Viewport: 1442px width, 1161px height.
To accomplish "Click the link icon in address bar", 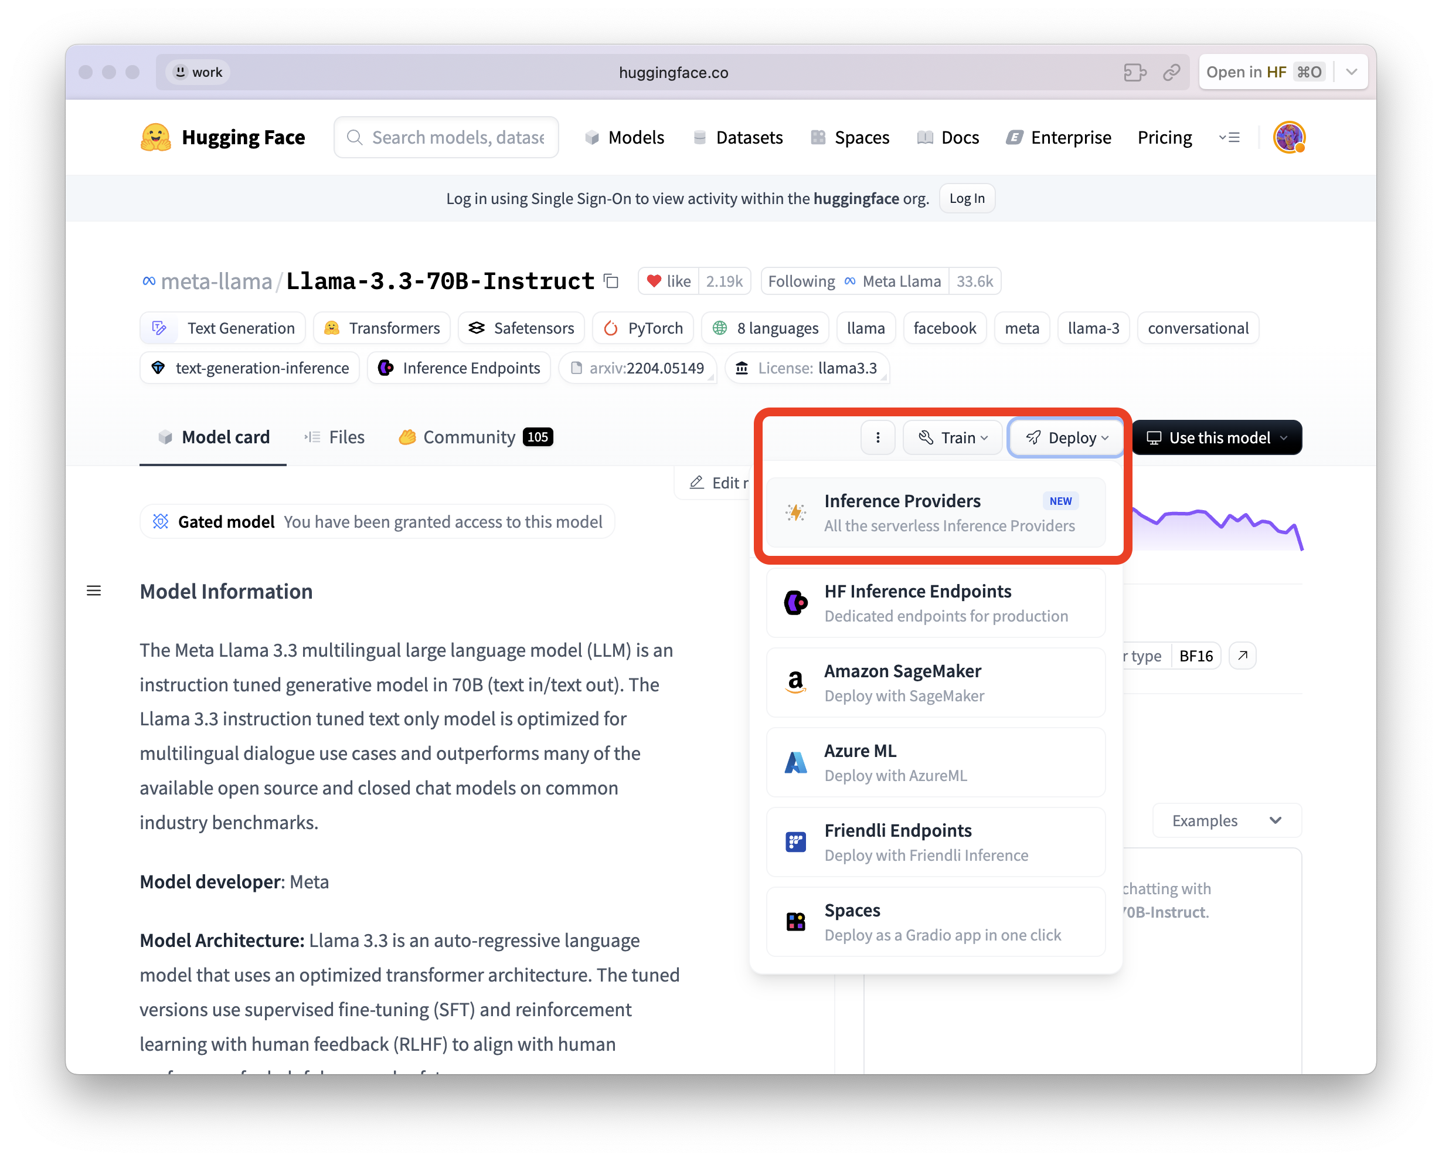I will coord(1171,72).
